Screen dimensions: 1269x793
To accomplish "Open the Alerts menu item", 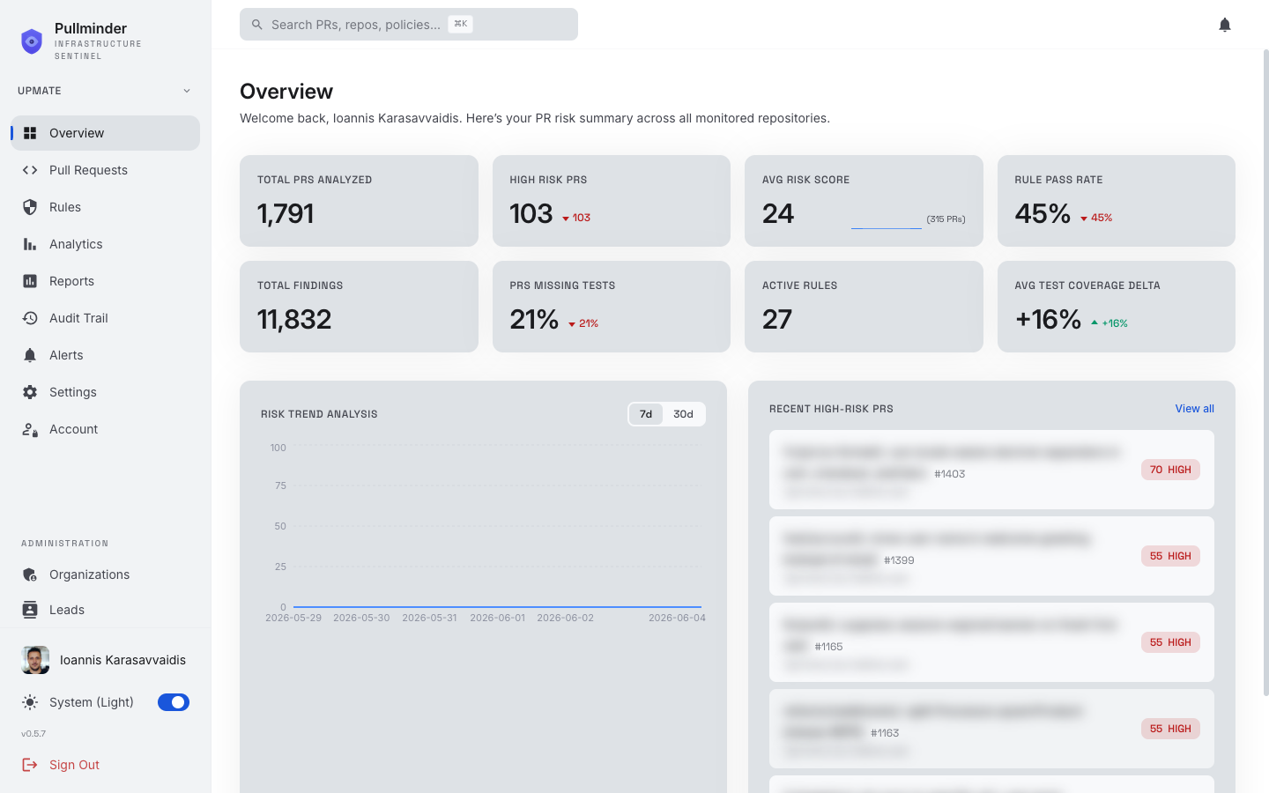I will pyautogui.click(x=106, y=355).
